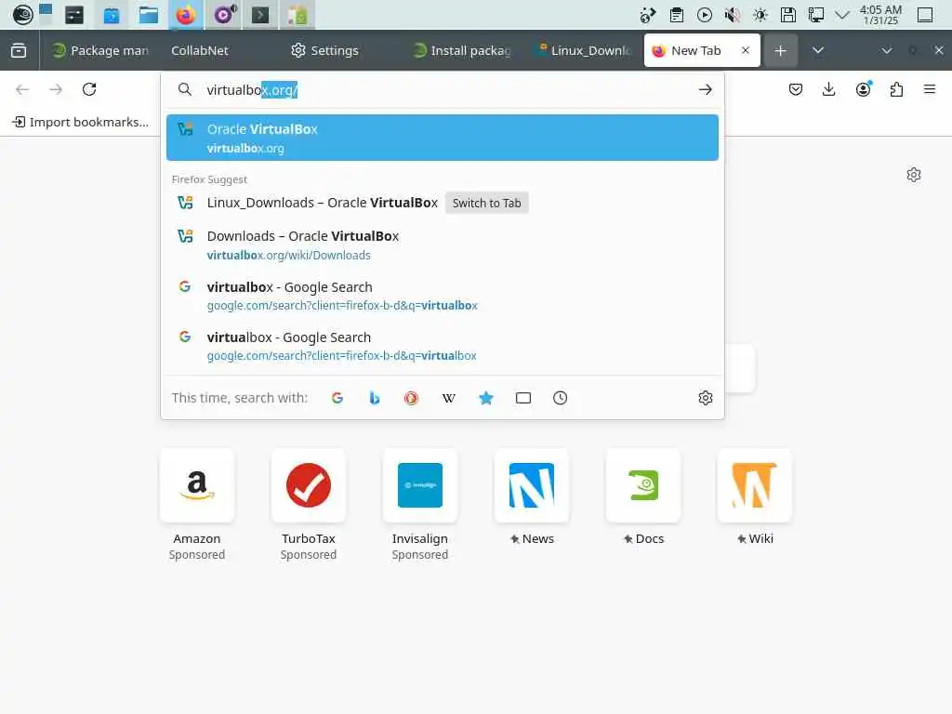Click the forward navigation arrow
Screen dimensions: 952x714
pos(56,90)
